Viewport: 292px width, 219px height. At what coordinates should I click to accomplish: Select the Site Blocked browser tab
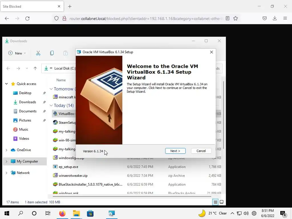(32, 6)
